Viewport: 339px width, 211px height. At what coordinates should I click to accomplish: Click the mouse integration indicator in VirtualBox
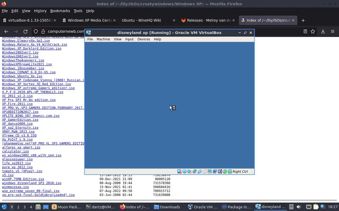tap(225, 171)
